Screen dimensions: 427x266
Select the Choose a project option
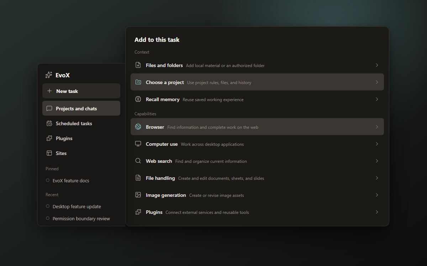[257, 82]
